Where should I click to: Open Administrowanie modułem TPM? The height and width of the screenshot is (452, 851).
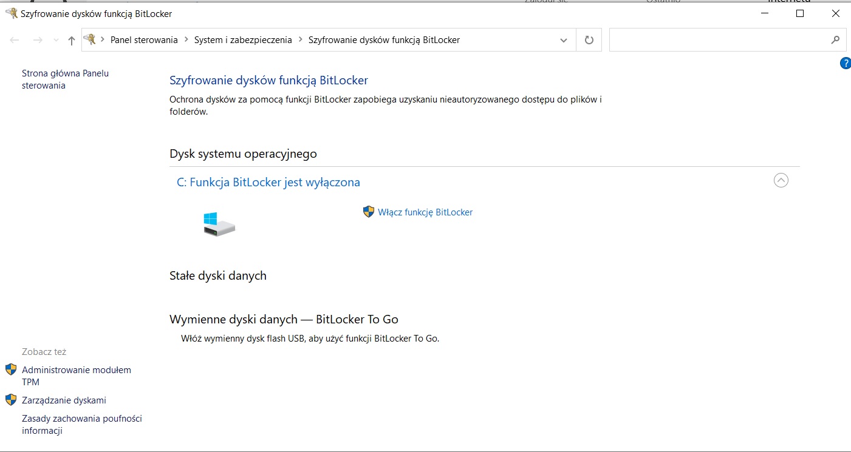[x=77, y=376]
